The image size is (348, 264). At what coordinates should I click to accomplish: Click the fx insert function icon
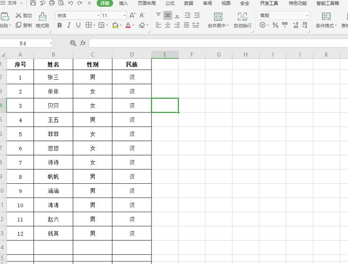83,43
